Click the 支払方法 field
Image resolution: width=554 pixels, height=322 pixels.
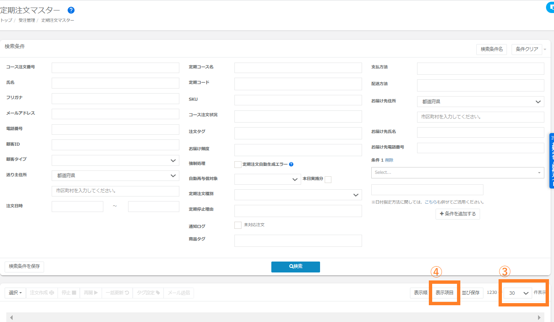pos(480,69)
